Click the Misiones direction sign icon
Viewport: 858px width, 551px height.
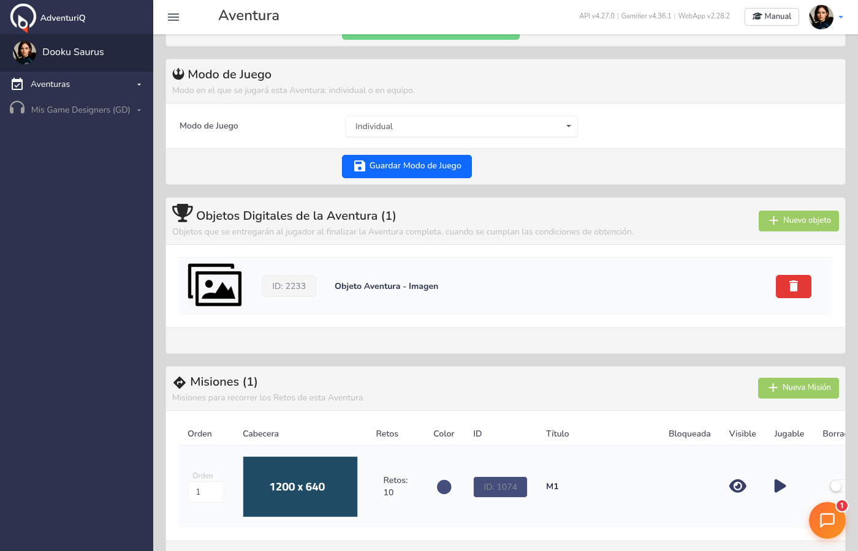click(180, 383)
